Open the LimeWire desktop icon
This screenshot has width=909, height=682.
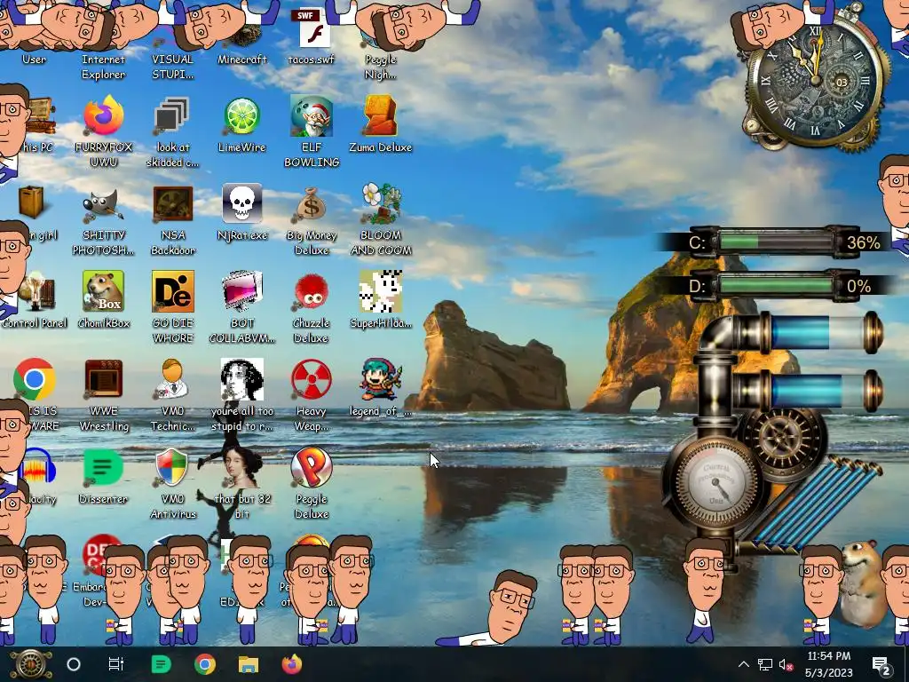241,116
